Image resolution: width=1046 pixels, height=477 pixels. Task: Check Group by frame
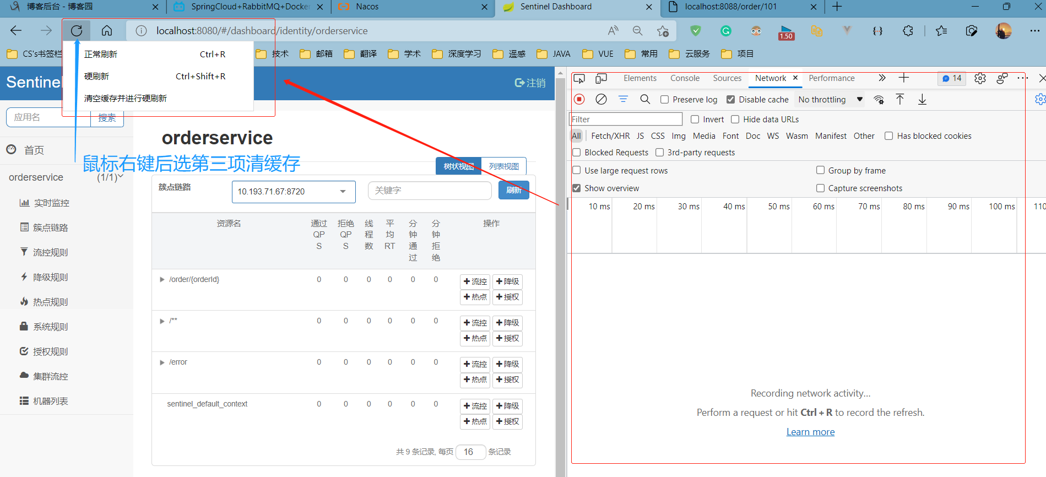tap(820, 170)
